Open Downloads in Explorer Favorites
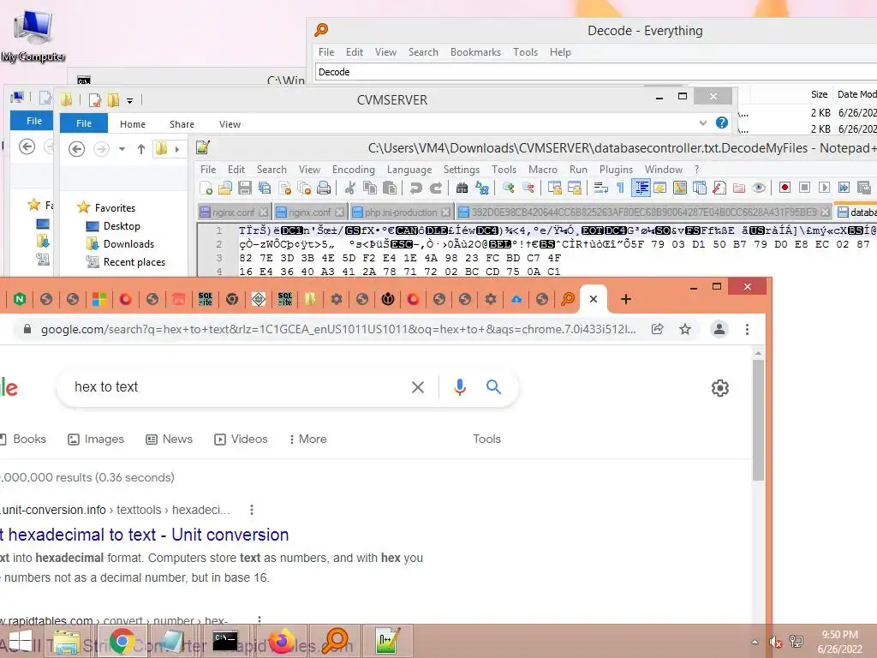This screenshot has height=658, width=877. (x=128, y=244)
